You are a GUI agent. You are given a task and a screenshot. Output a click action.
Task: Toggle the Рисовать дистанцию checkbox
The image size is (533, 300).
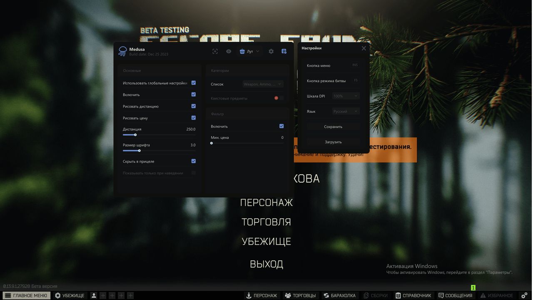click(x=194, y=106)
